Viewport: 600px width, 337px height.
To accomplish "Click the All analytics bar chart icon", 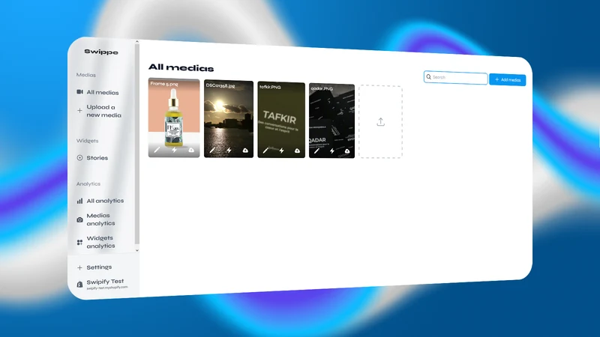I will coord(79,201).
